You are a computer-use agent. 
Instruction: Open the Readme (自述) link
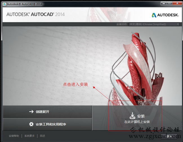click(x=43, y=136)
